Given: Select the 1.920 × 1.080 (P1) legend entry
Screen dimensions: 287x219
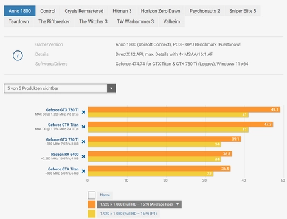Looking at the screenshot, I should [128, 214].
